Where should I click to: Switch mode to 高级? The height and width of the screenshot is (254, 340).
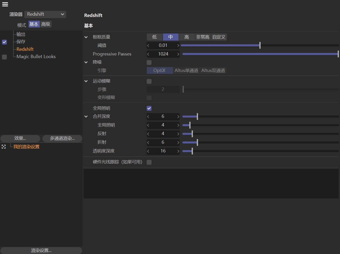click(x=46, y=24)
